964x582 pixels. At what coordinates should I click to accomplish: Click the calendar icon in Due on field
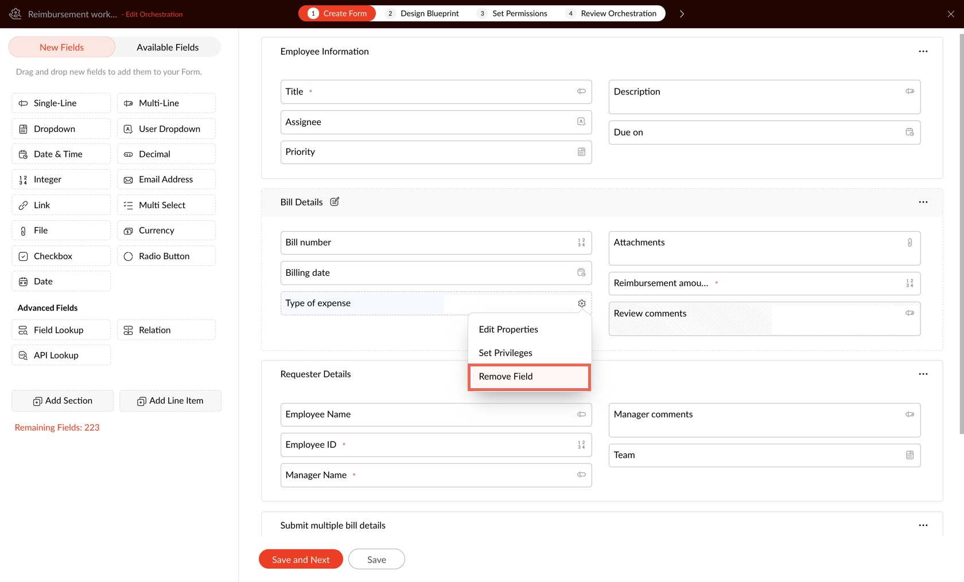click(x=909, y=132)
